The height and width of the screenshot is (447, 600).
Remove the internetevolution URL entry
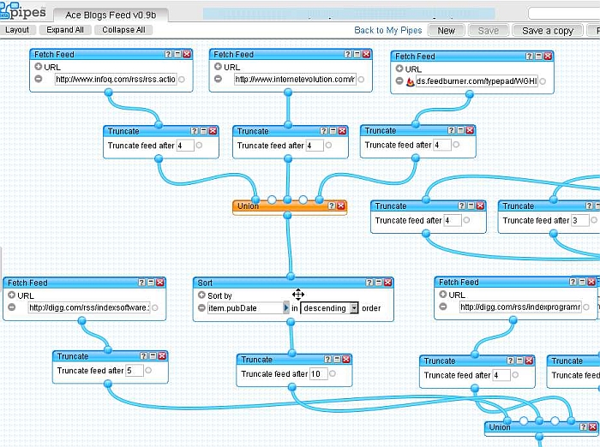coord(218,79)
